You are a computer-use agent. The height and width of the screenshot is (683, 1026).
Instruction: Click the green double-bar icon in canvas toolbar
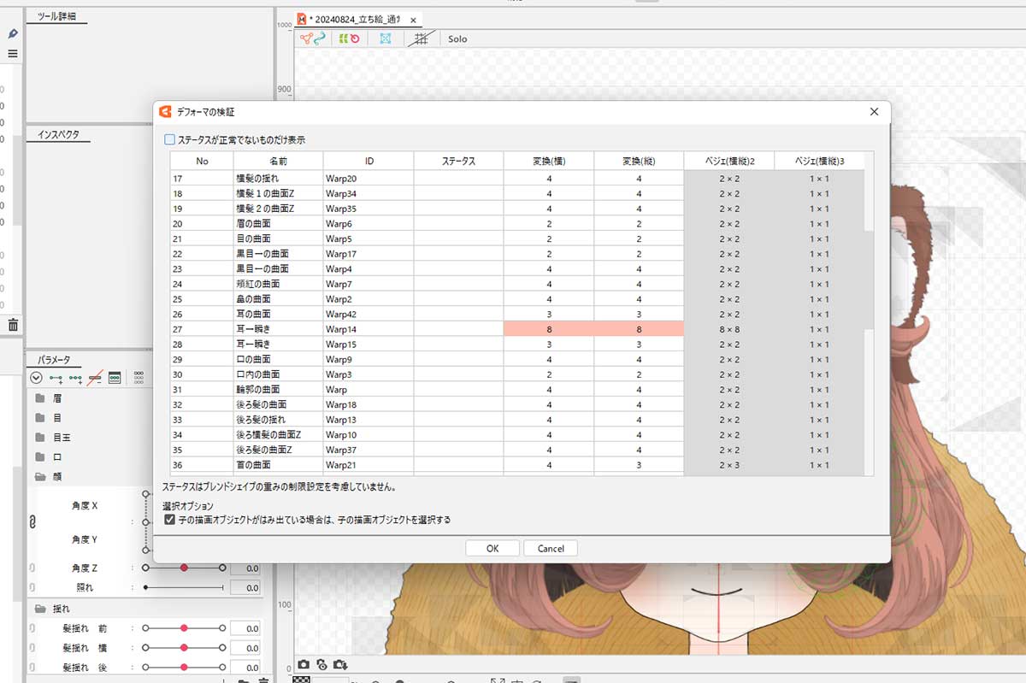click(x=342, y=38)
